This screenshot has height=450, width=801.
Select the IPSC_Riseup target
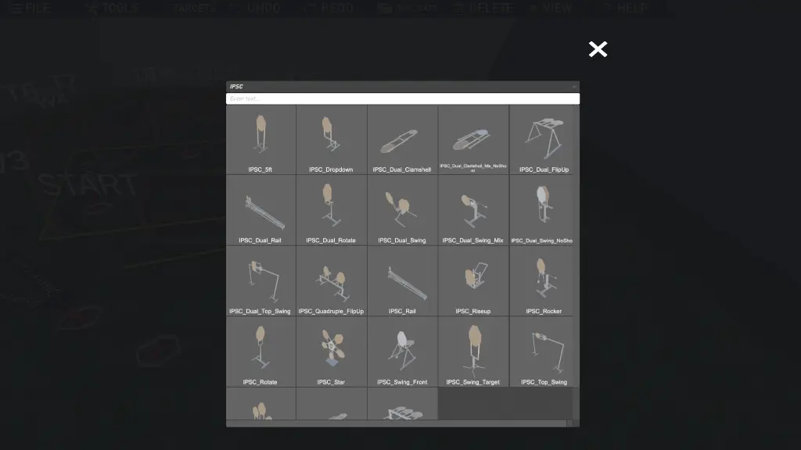point(473,281)
